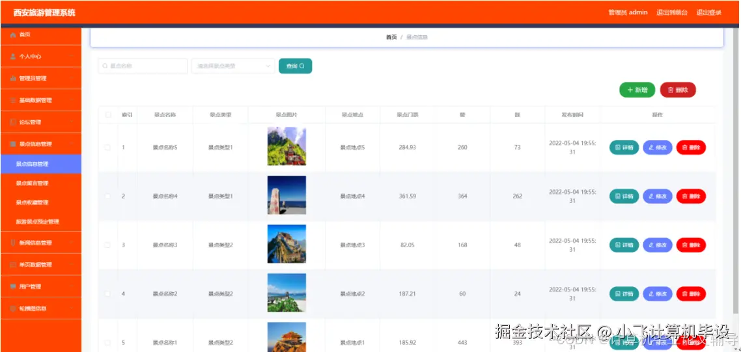The height and width of the screenshot is (352, 741).
Task: Open the coastal thumbnail of 景点名称2
Action: click(x=287, y=293)
